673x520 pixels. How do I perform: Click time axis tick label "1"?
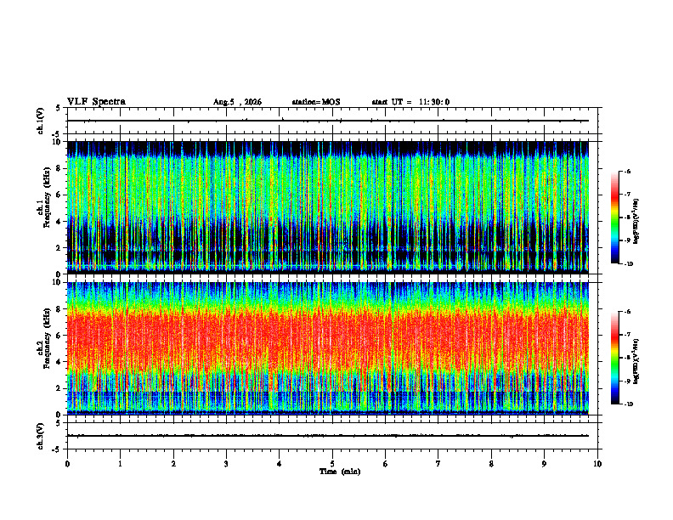(x=120, y=464)
